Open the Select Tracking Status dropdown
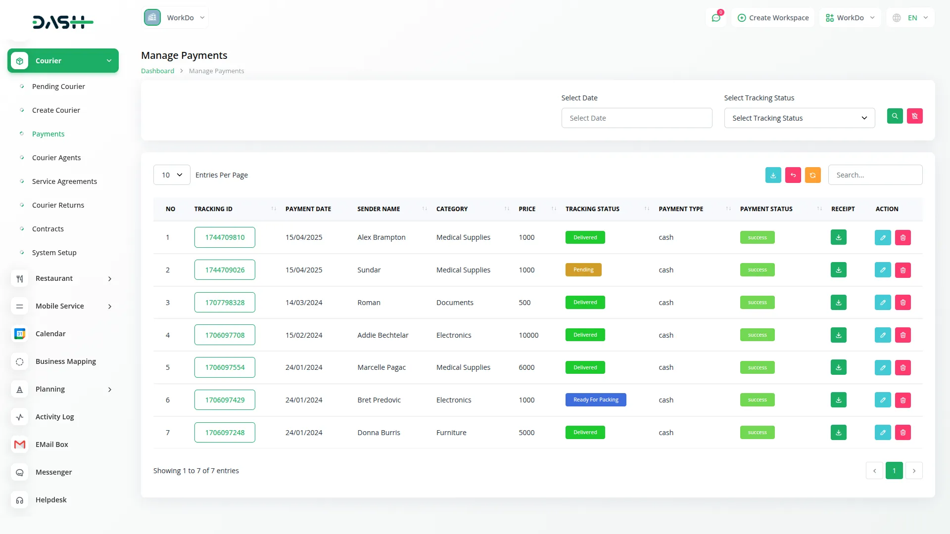 pyautogui.click(x=799, y=118)
